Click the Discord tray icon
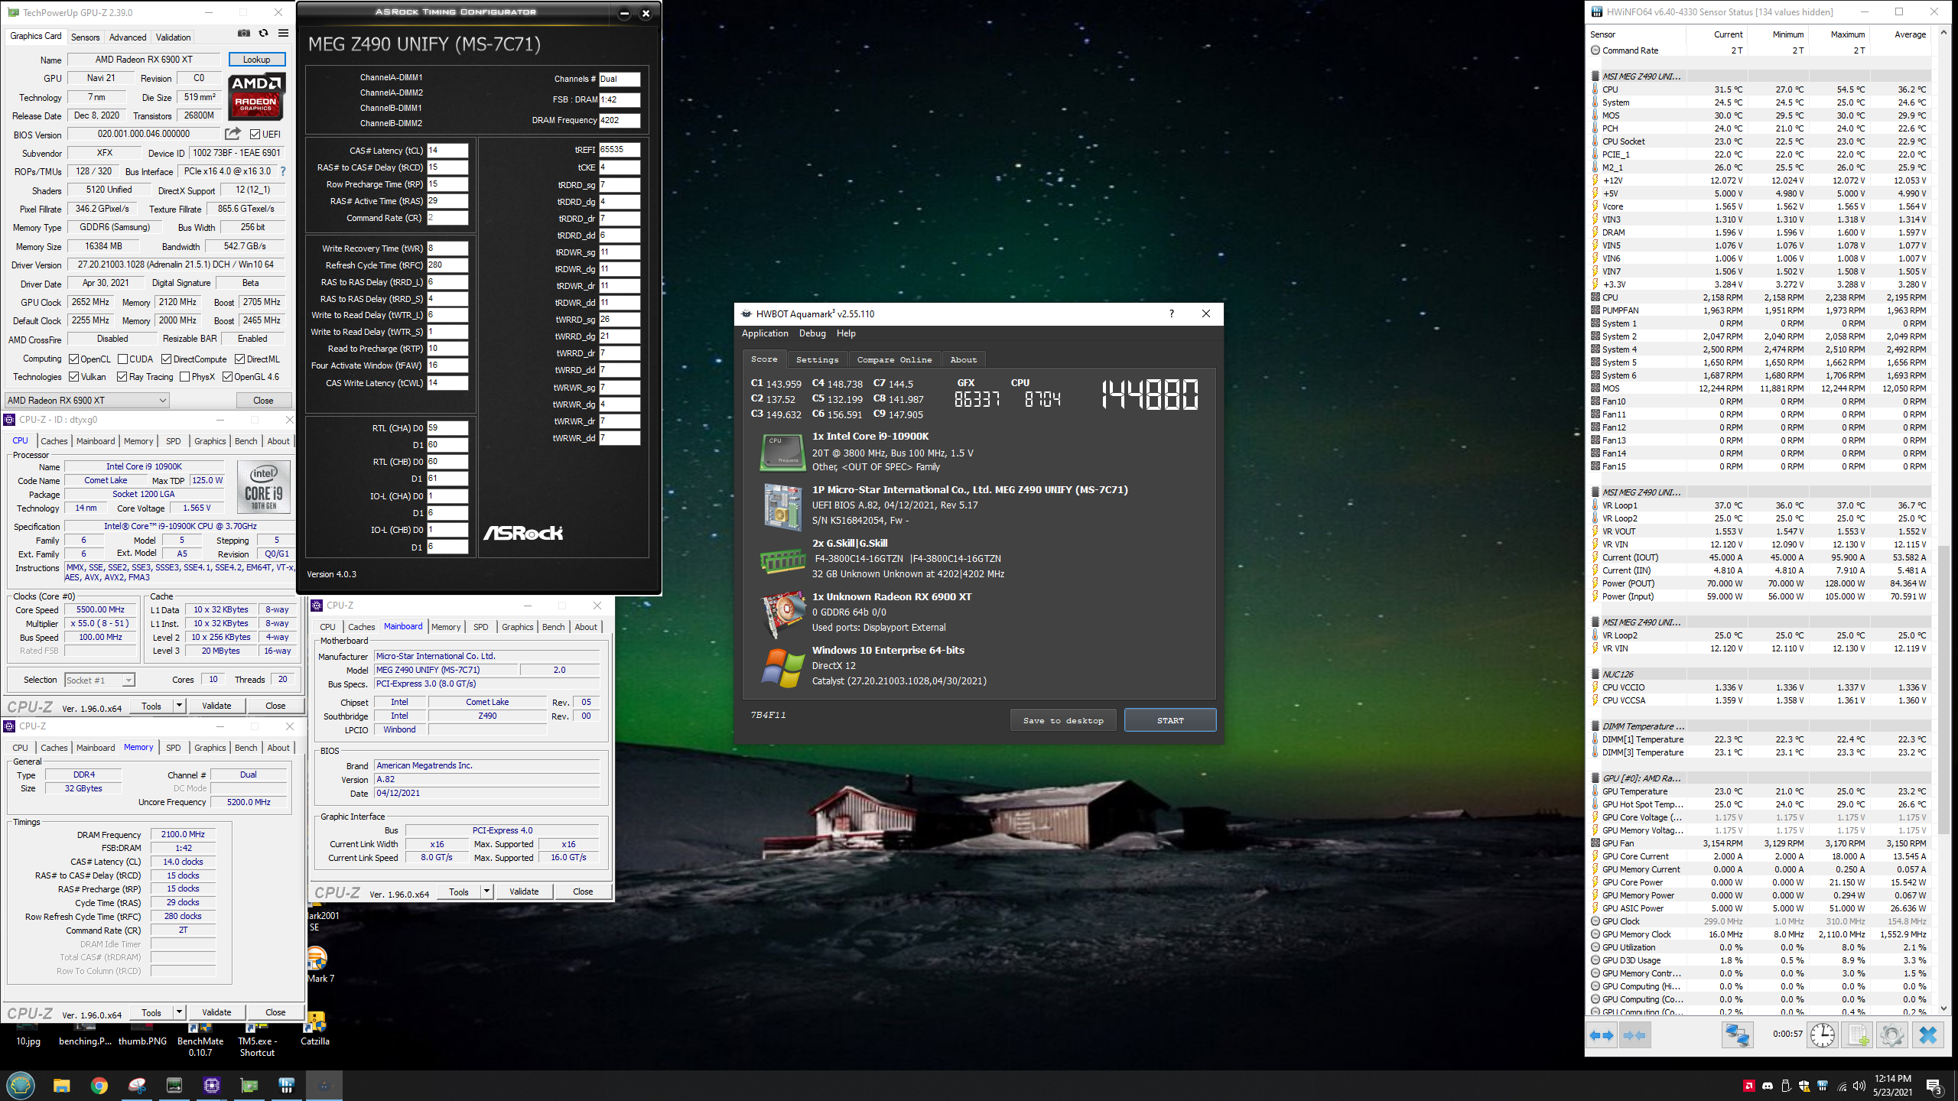1958x1101 pixels. coord(1767,1086)
